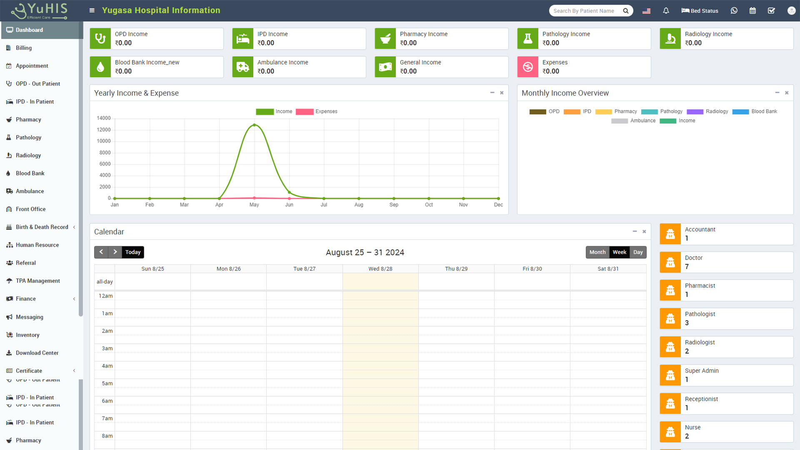Image resolution: width=800 pixels, height=450 pixels.
Task: Navigate forward in Calendar view
Action: (115, 252)
